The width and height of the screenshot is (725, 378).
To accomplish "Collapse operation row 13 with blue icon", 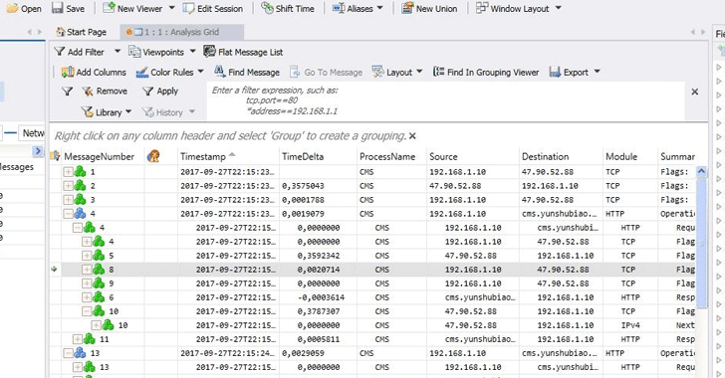I will (68, 353).
